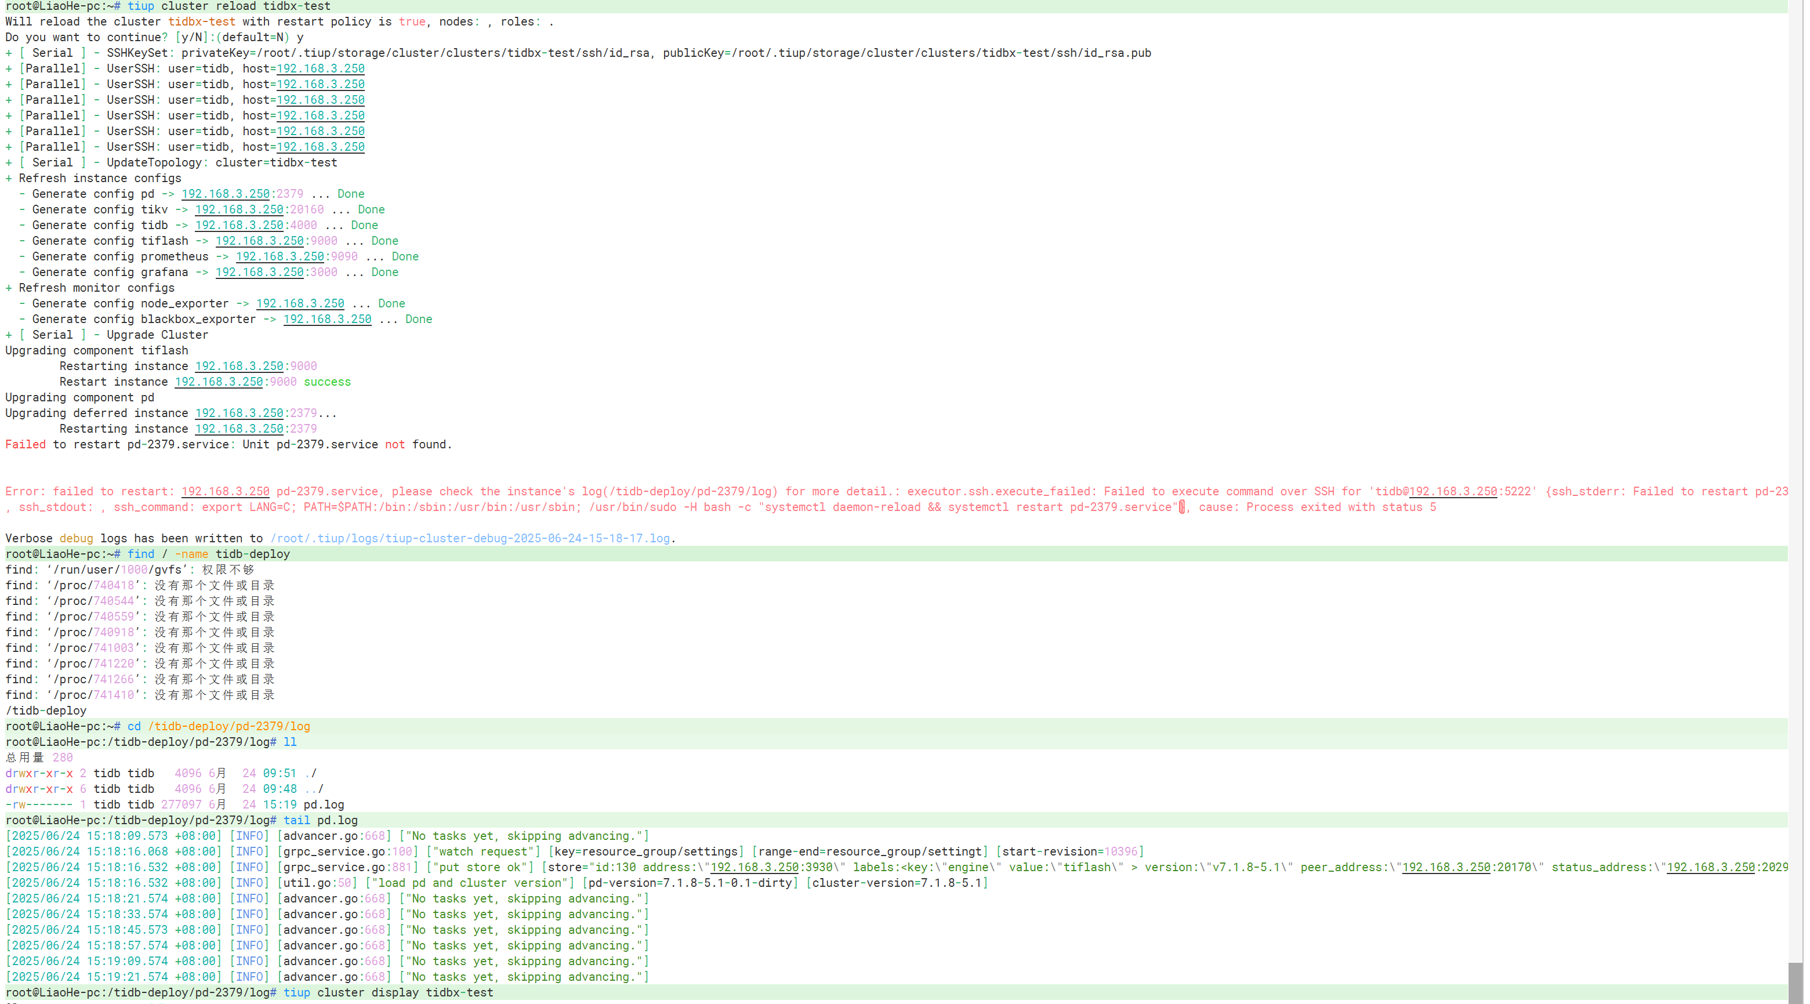Open the IP link on the Generate config tidb line

click(x=239, y=226)
